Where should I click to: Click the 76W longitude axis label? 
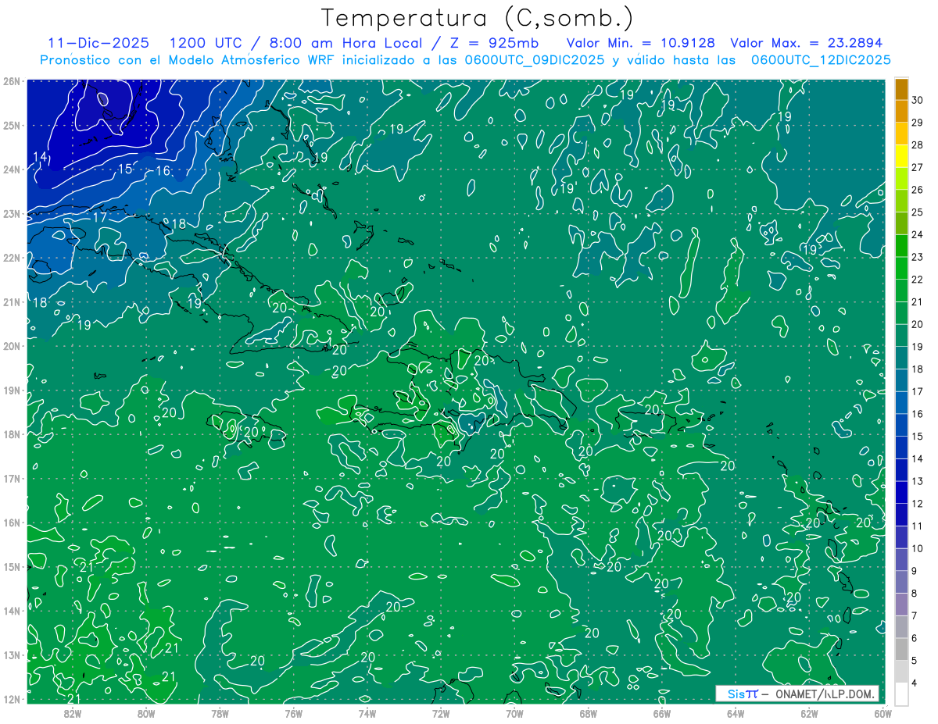293,712
